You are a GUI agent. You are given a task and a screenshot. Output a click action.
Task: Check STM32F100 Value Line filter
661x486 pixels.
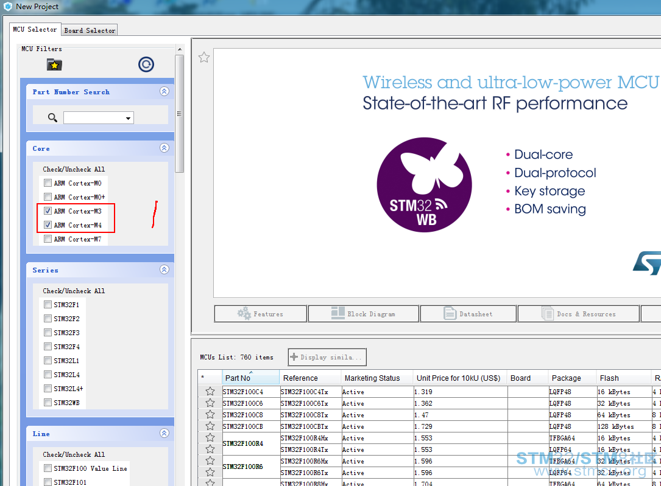point(48,468)
